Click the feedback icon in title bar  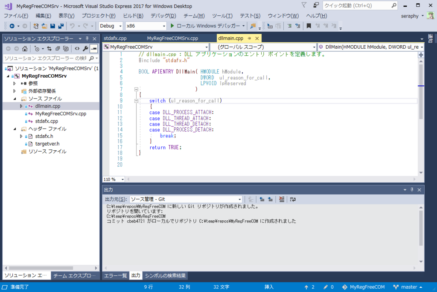pyautogui.click(x=316, y=5)
